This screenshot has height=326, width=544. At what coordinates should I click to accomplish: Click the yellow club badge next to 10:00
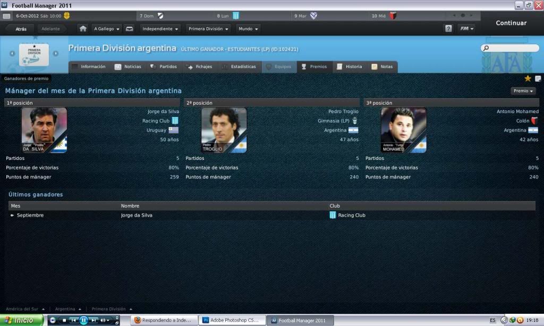pos(66,15)
